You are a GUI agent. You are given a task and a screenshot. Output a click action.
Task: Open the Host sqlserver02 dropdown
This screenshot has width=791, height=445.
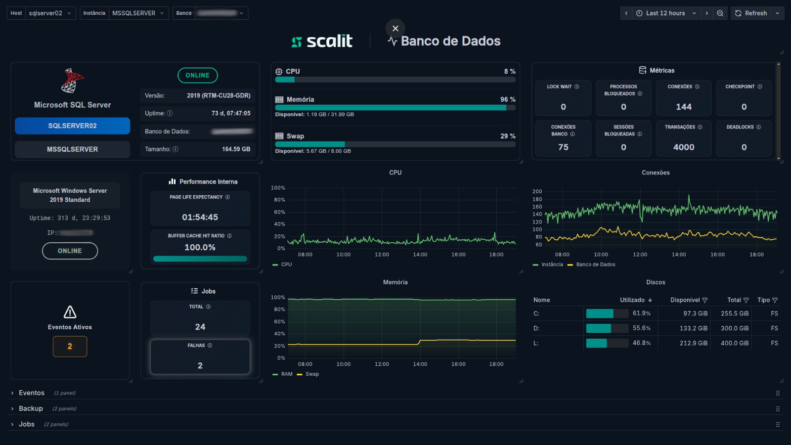tap(48, 13)
